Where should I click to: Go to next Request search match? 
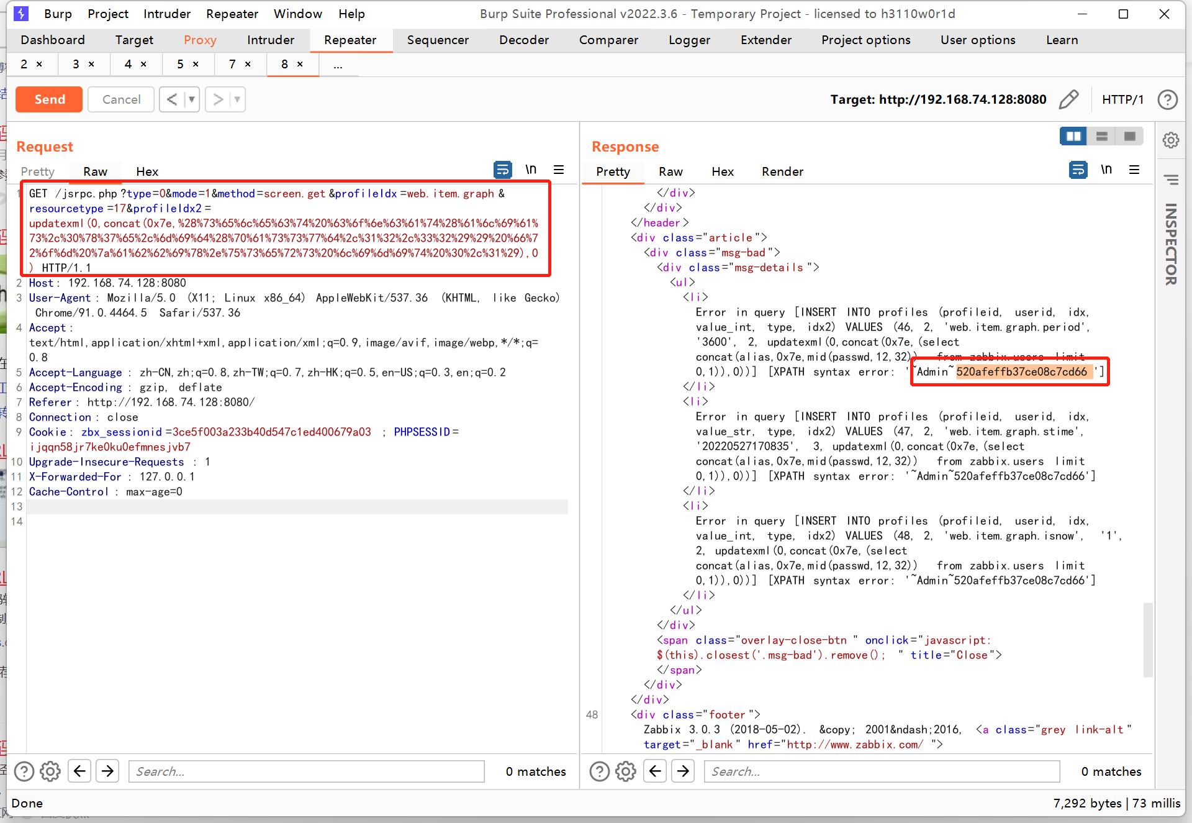point(108,771)
